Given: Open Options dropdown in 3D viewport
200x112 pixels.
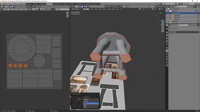Looking at the screenshot, I should (161, 7).
